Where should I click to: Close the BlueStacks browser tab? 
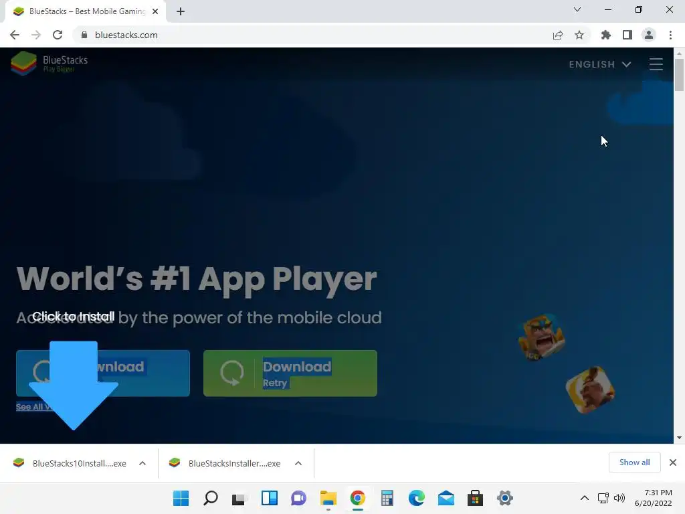155,11
